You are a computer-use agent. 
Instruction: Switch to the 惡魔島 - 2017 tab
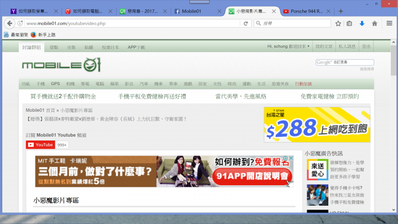point(142,11)
